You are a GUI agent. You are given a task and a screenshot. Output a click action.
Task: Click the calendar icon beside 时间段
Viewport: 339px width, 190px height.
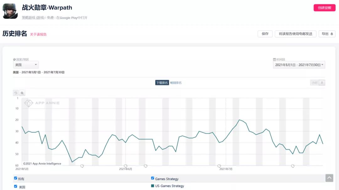point(274,59)
